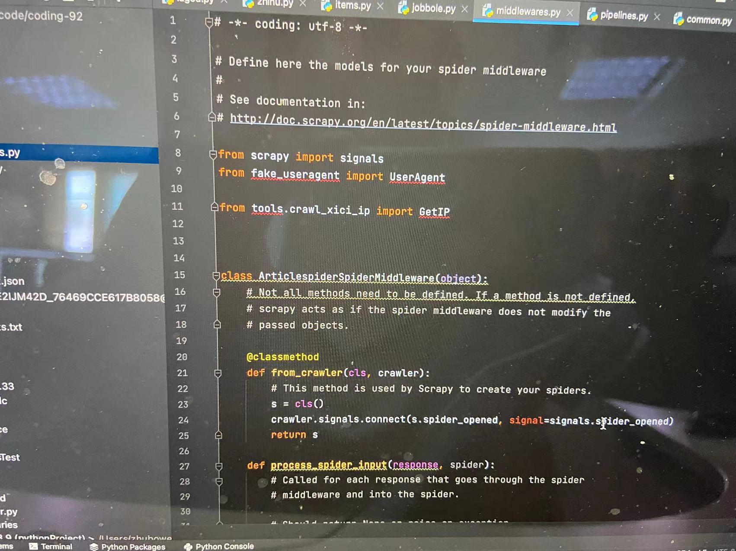The width and height of the screenshot is (736, 551).
Task: Click the code/coding-92 path at top left
Action: tap(41, 16)
